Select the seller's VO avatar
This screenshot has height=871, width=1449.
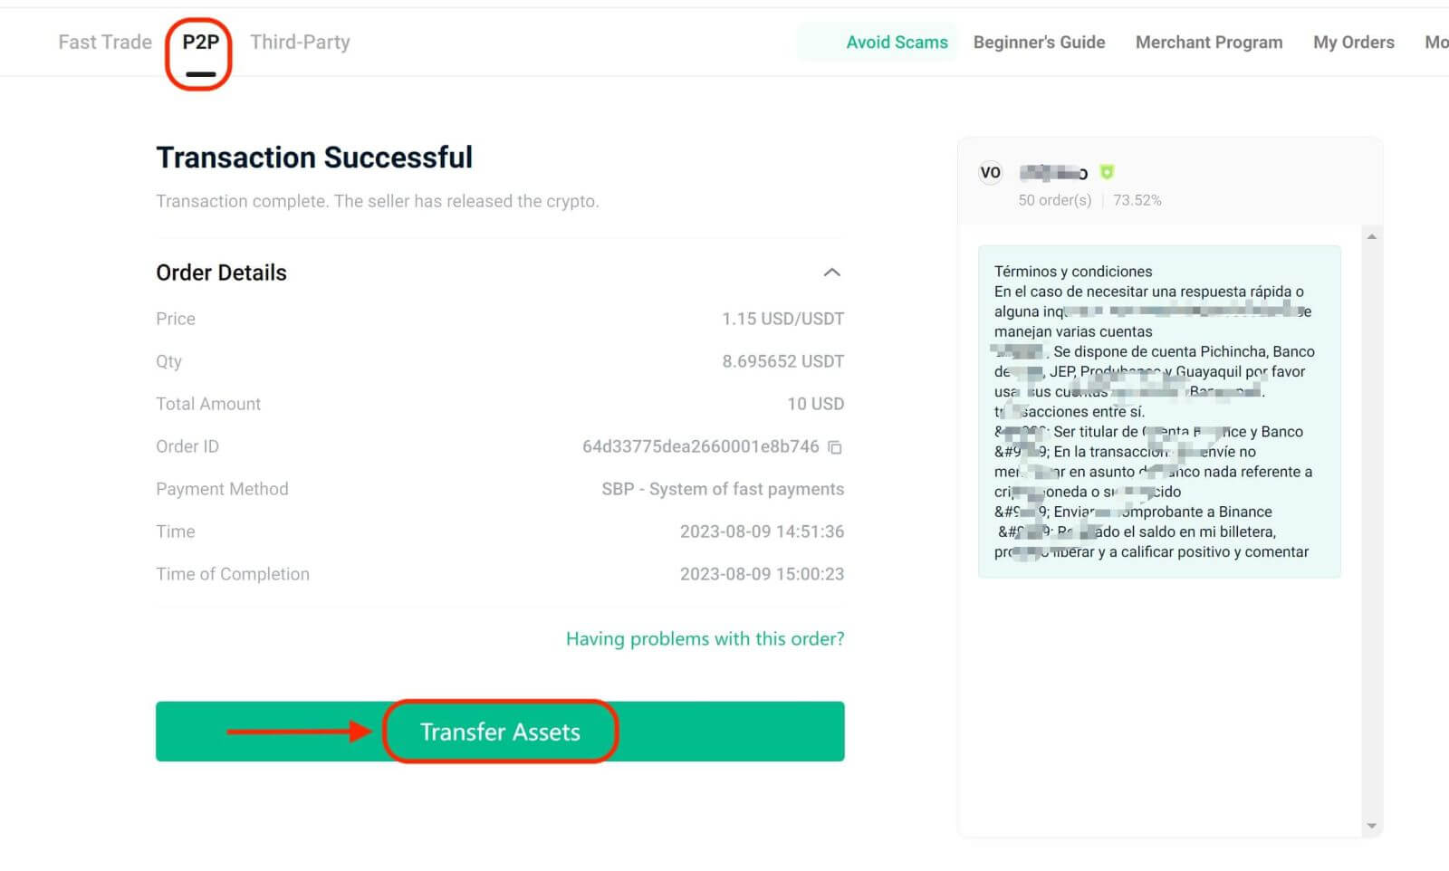tap(990, 172)
